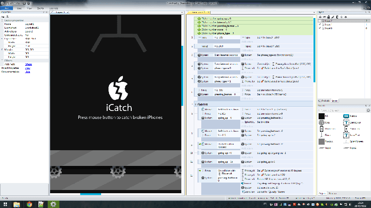
Task: Switch to the Layers panel tab
Action: (x=334, y=101)
